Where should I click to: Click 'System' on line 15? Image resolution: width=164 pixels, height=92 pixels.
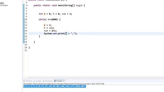48,33
